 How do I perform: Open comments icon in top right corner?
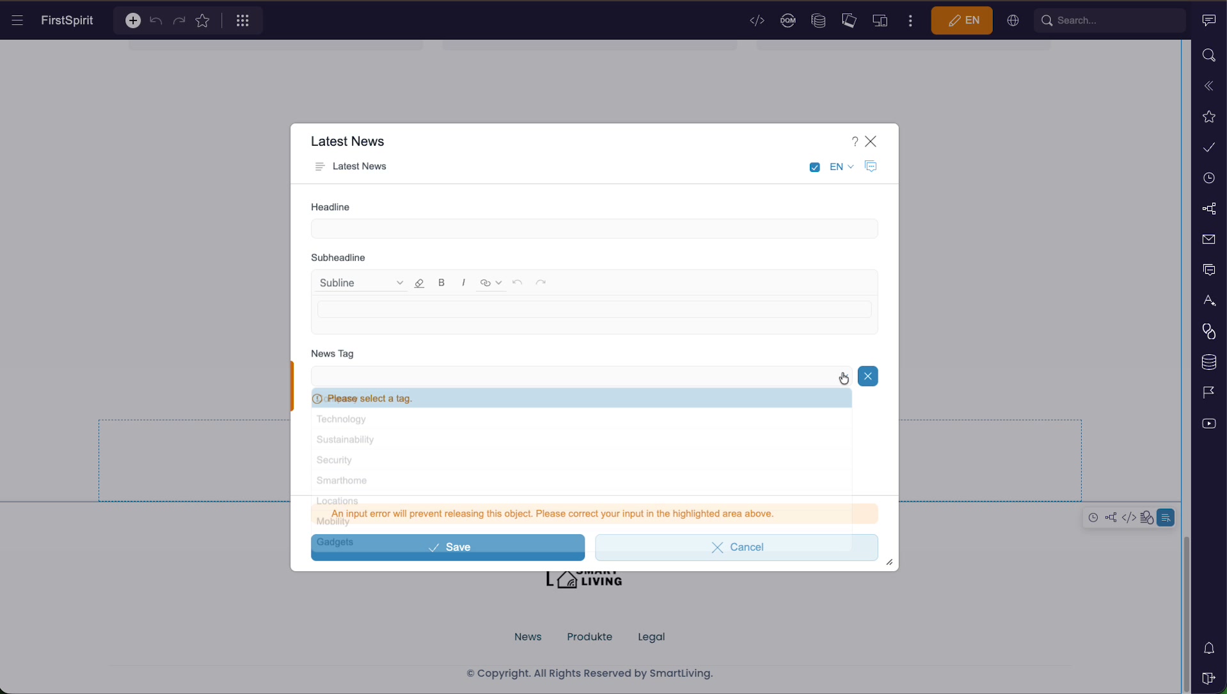click(1209, 20)
